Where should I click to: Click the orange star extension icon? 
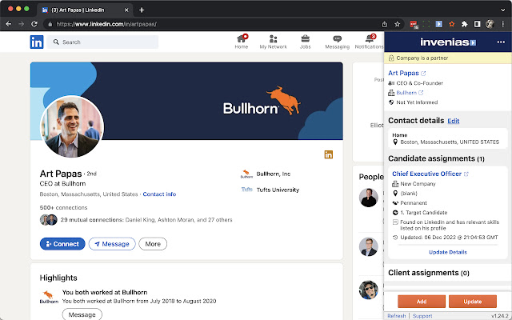point(451,24)
